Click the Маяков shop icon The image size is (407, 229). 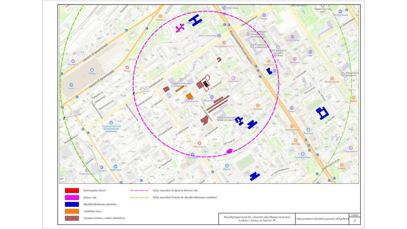[x=308, y=130]
